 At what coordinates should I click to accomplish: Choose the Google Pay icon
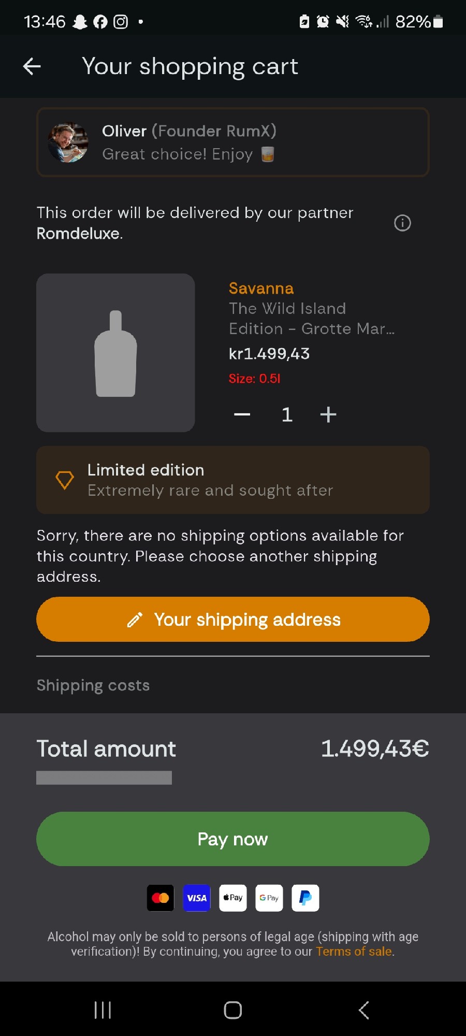click(269, 898)
